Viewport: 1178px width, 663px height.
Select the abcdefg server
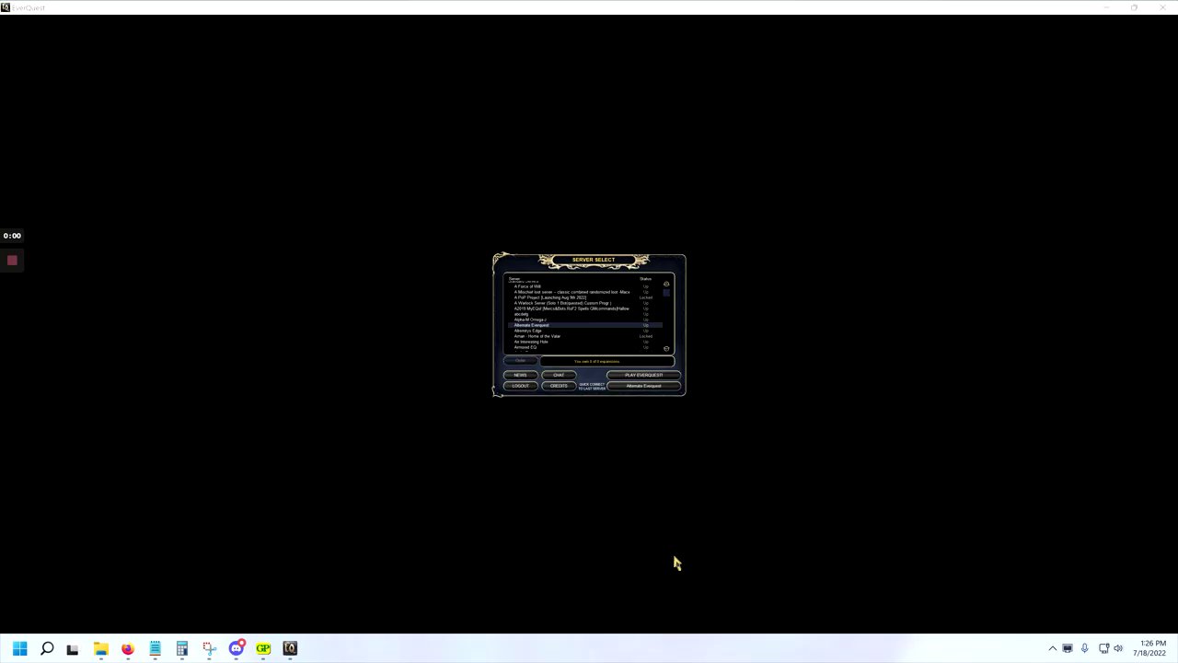(584, 314)
